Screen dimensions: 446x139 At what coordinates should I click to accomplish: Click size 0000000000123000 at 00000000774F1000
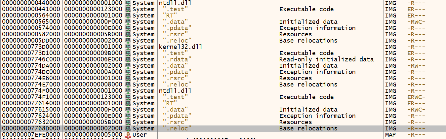93,97
